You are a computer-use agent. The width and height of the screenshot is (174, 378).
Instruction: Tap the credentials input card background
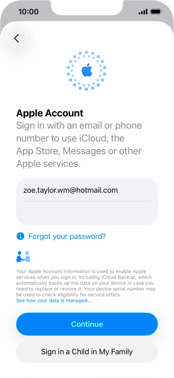tap(87, 201)
